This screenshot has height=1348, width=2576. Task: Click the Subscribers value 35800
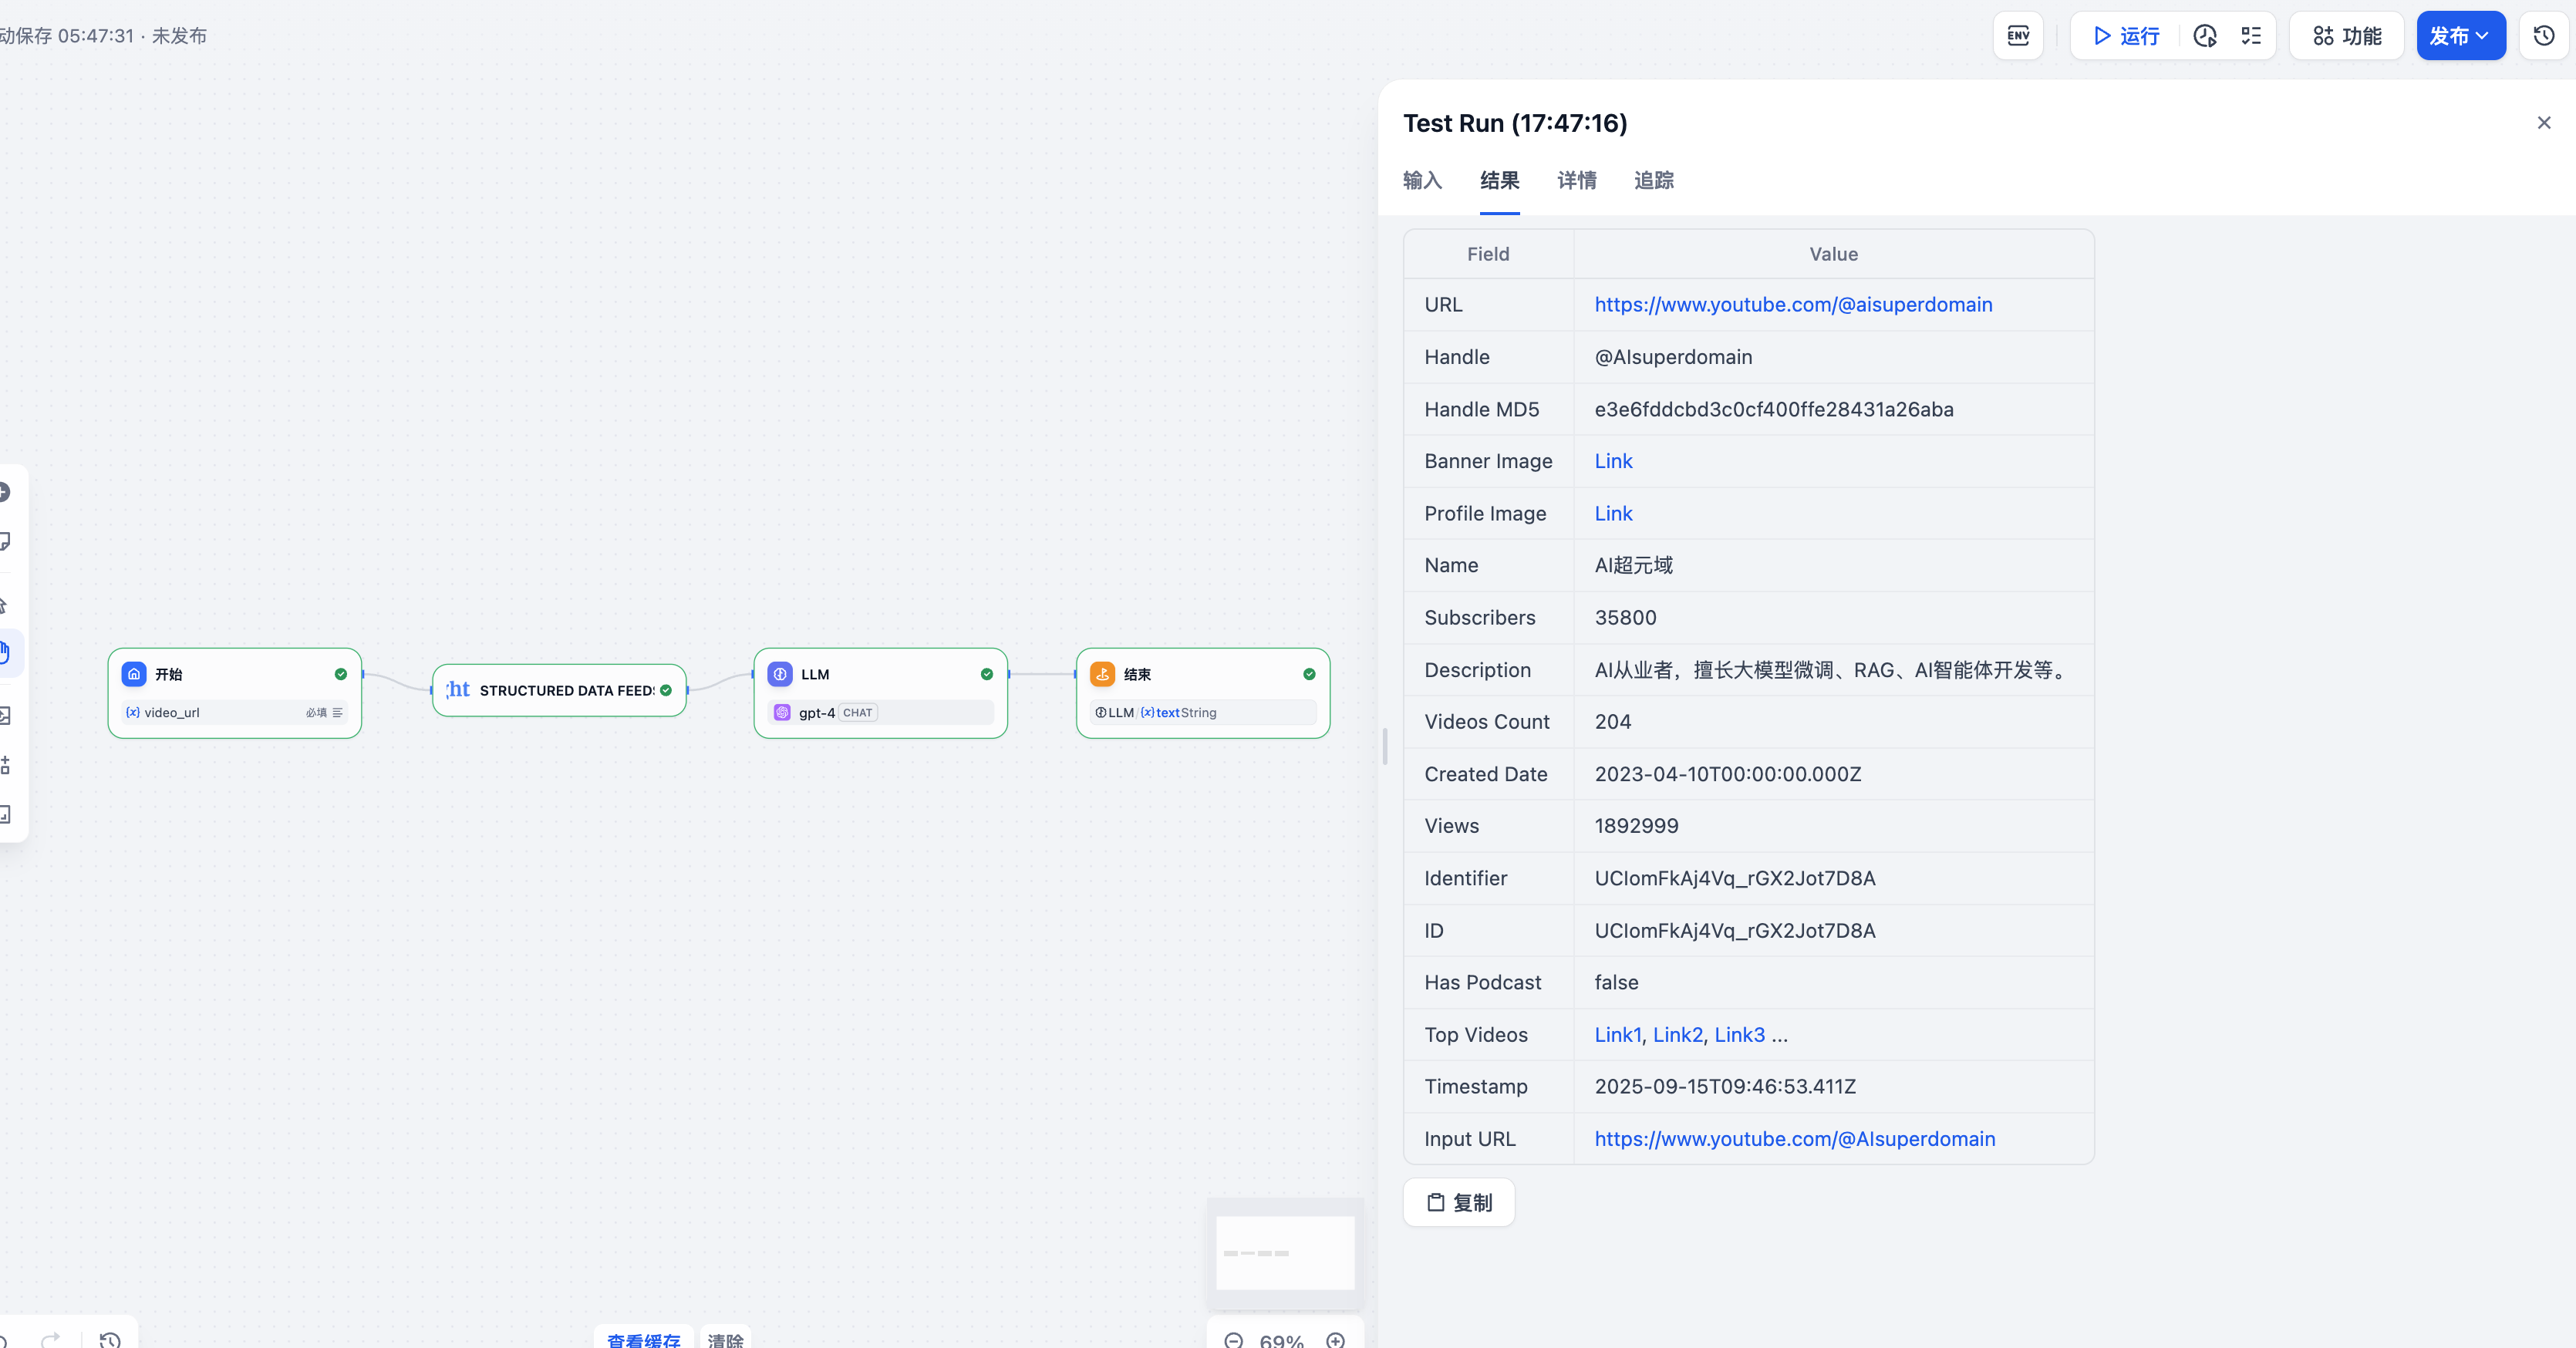click(1625, 618)
